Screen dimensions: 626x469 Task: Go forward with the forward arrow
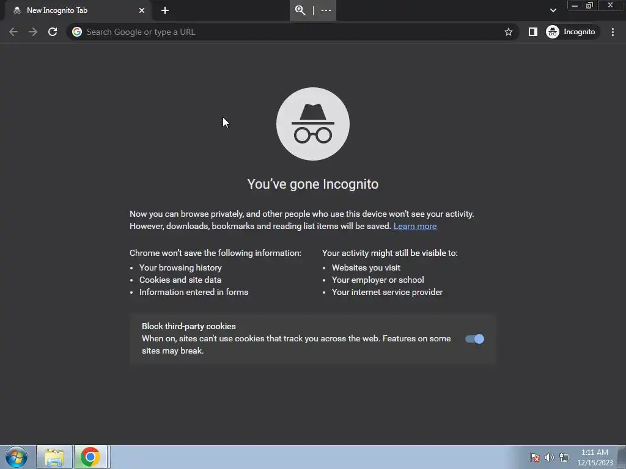33,32
